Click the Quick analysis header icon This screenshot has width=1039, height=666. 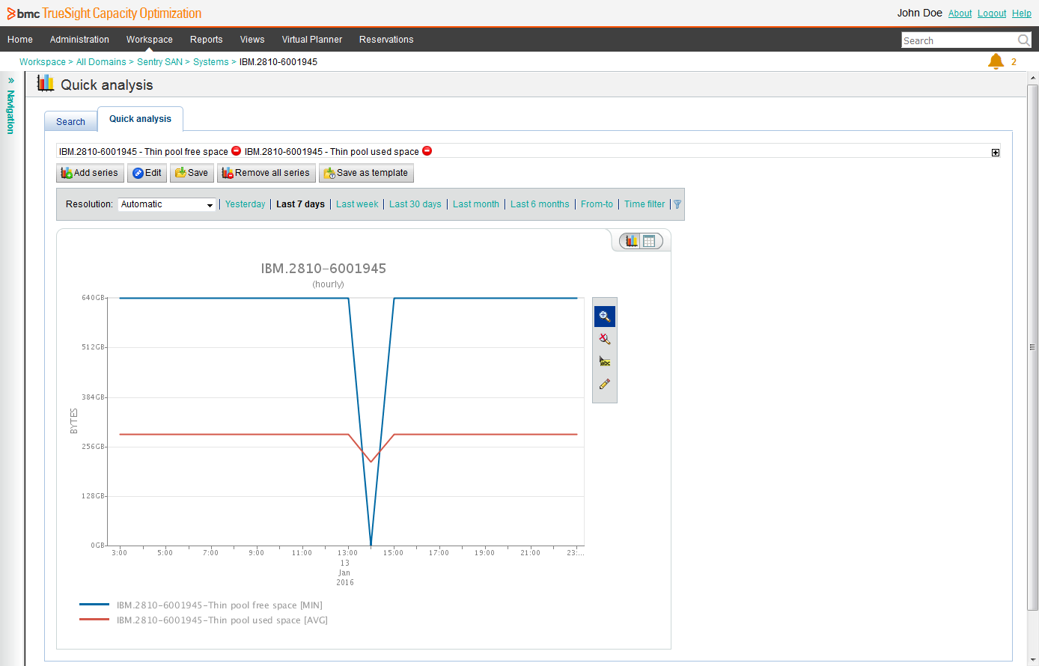[x=46, y=84]
